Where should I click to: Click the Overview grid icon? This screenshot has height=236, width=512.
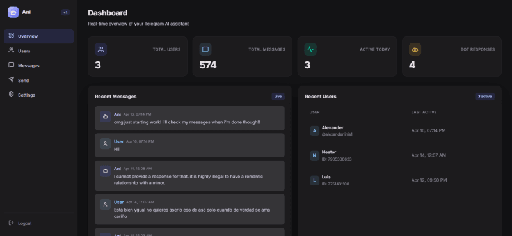click(x=12, y=36)
